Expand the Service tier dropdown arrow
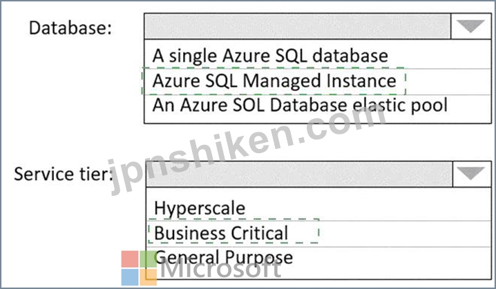The image size is (496, 289). 472,174
